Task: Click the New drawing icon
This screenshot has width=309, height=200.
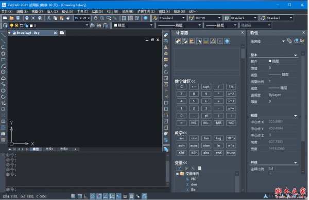Action: click(x=5, y=18)
